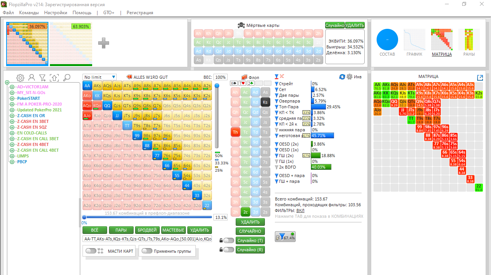
Task: Toggle the МАСТИ КАРТ switch
Action: coord(91,251)
